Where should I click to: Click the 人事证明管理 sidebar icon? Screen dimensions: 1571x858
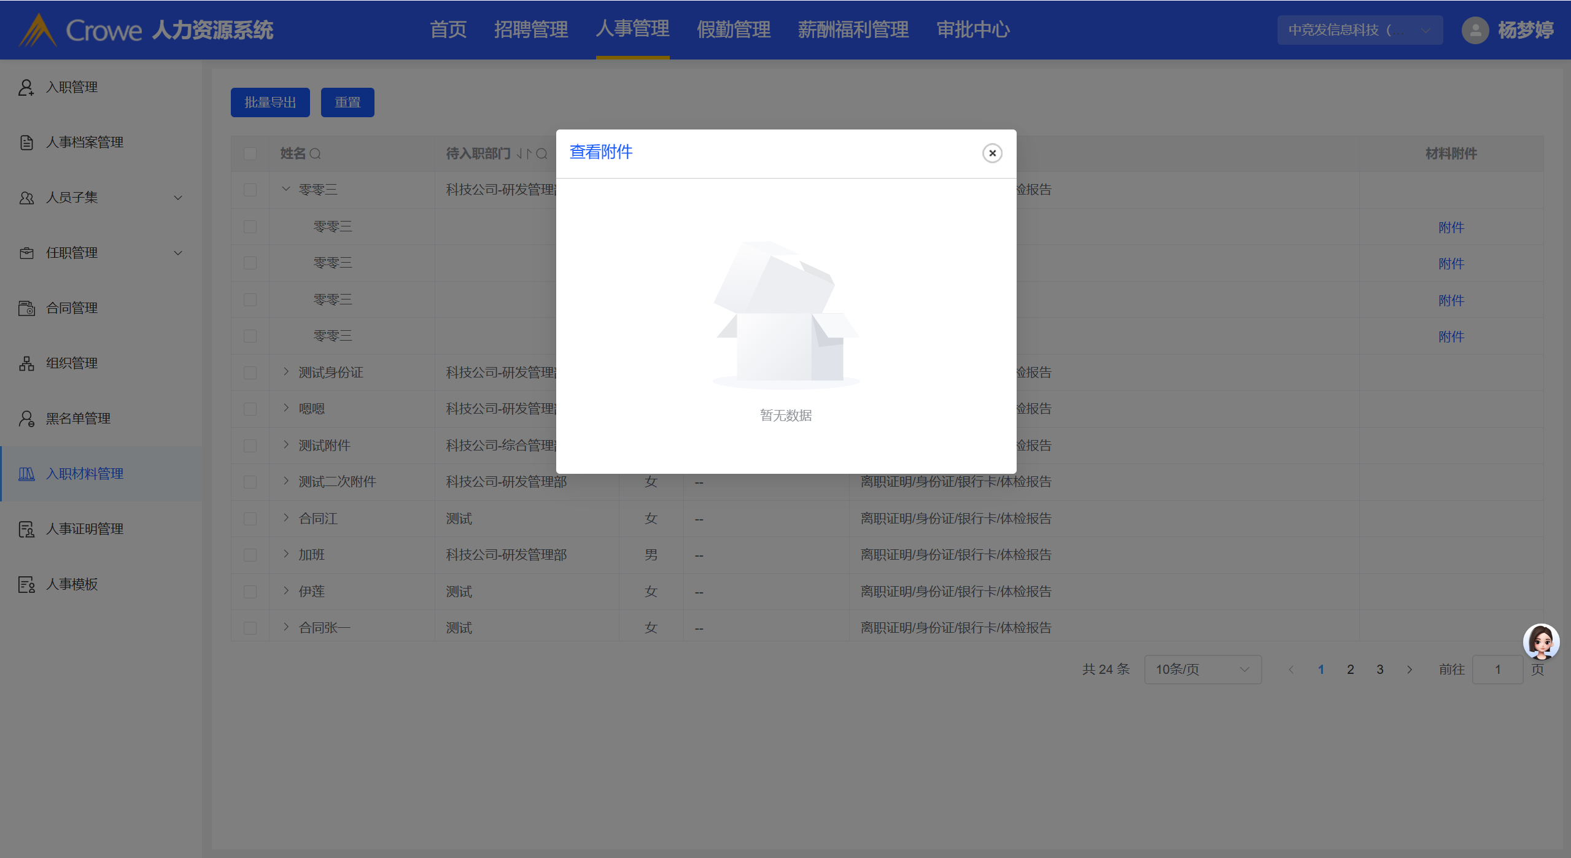tap(26, 529)
